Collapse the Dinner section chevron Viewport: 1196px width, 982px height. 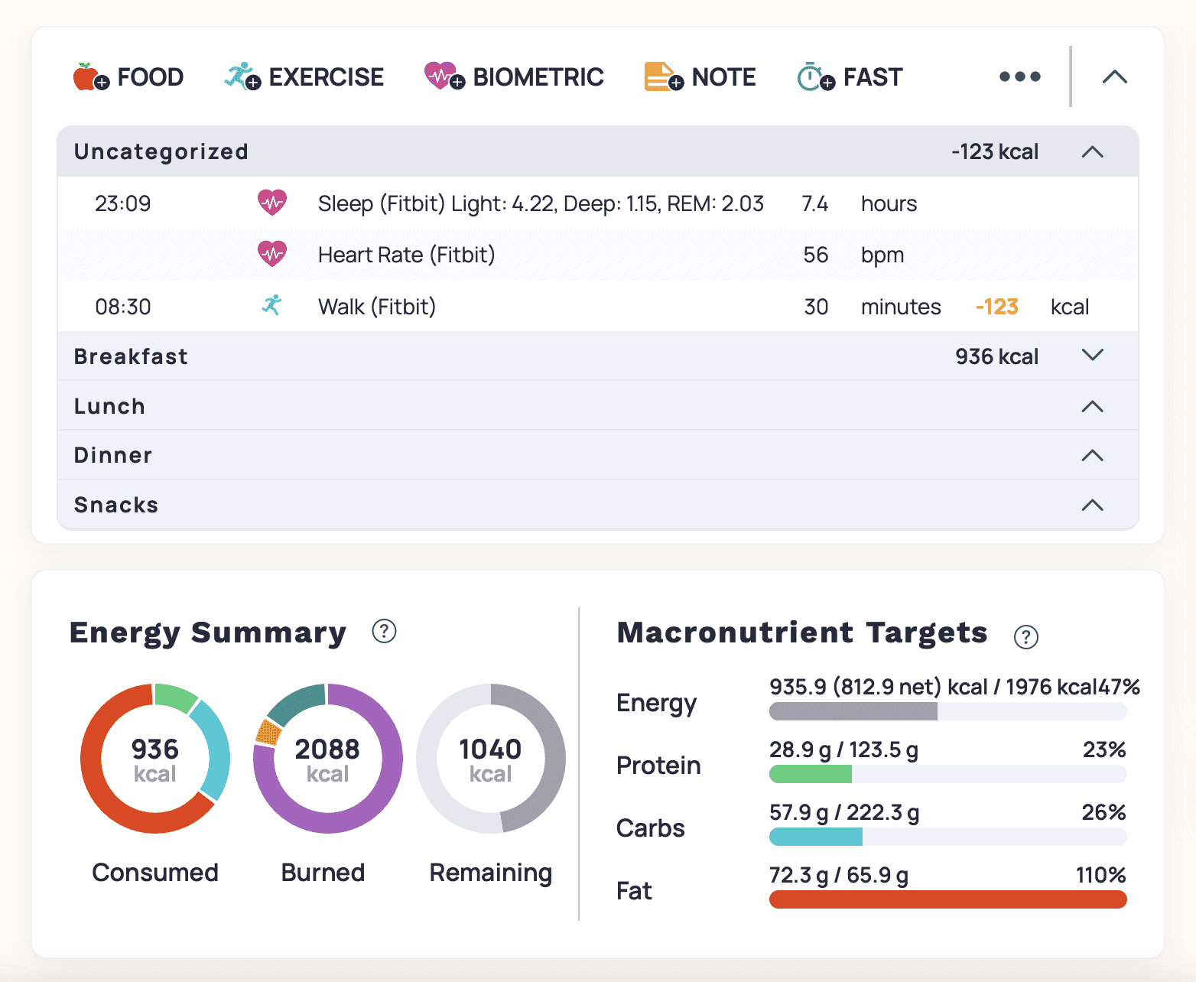click(1093, 455)
